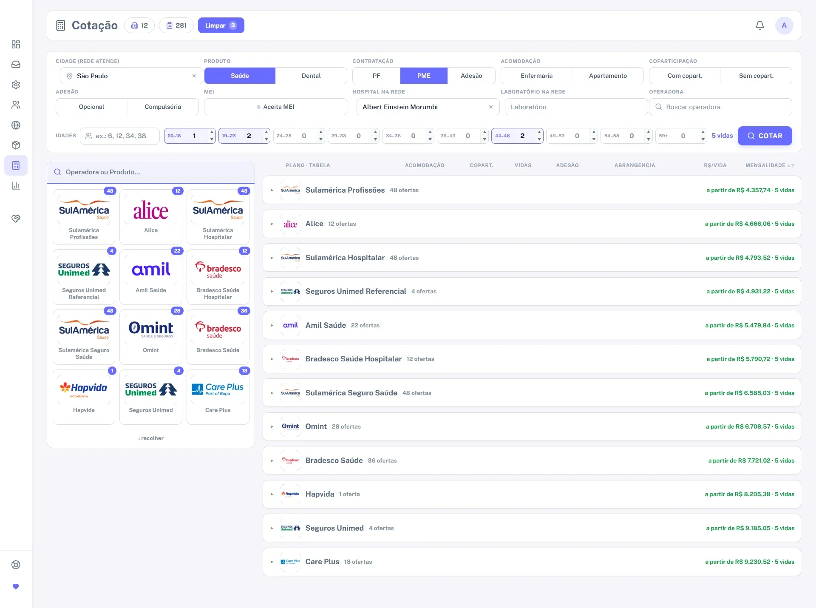The height and width of the screenshot is (608, 816).
Task: Toggle Com copart. option
Action: [685, 76]
